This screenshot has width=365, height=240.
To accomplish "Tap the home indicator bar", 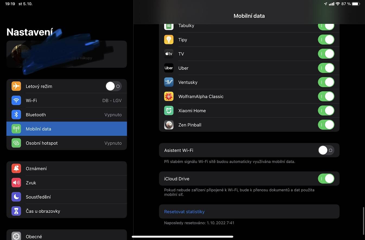I will (x=182, y=237).
